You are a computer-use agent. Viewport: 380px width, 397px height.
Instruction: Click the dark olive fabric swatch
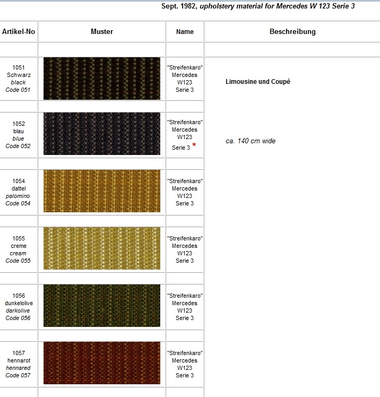click(x=102, y=306)
